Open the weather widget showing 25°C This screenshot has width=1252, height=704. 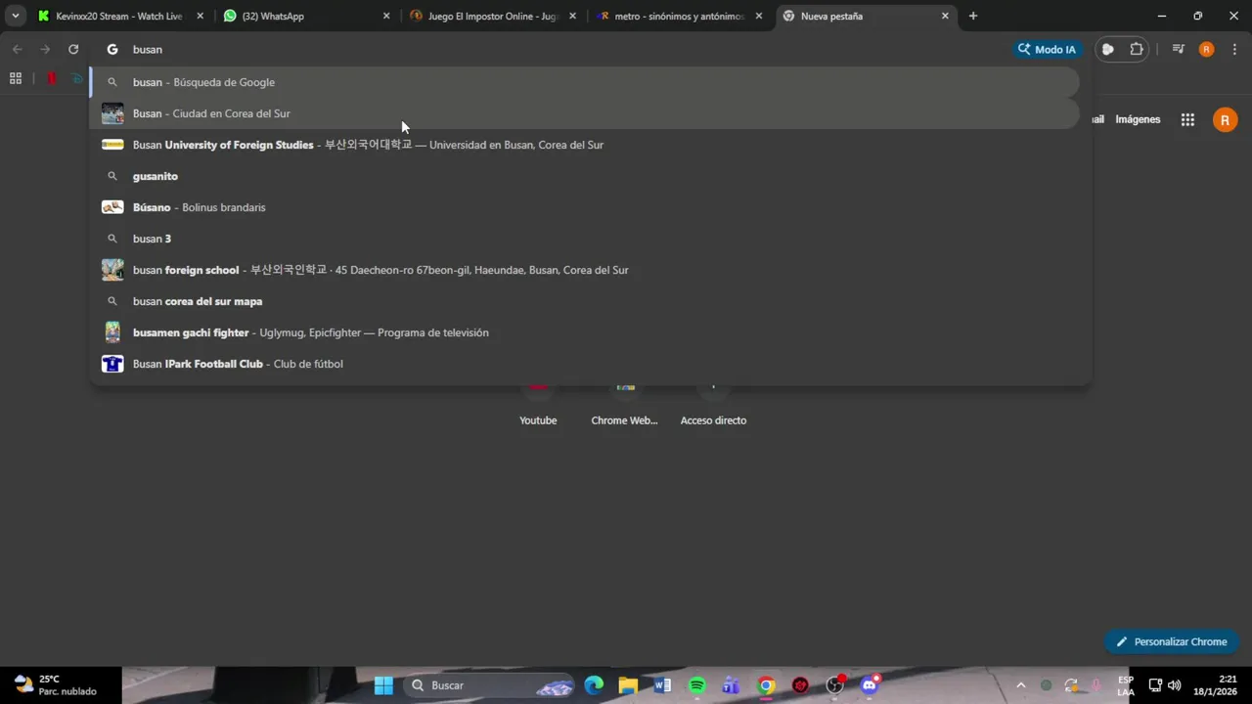[56, 685]
